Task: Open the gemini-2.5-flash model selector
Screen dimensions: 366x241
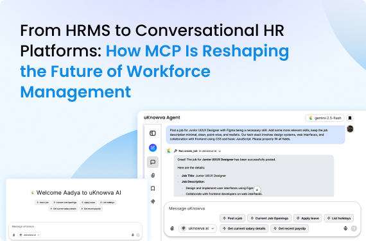Action: click(x=325, y=118)
